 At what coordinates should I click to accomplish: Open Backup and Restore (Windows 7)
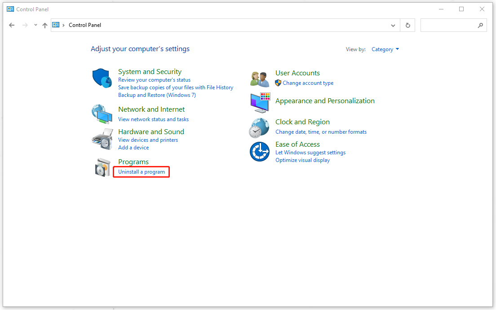tap(157, 95)
